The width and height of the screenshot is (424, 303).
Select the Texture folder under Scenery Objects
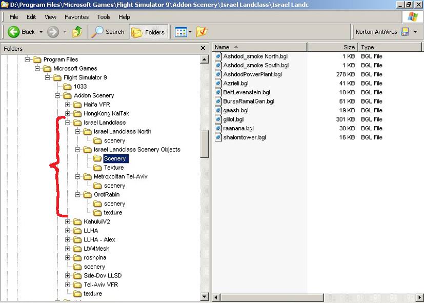[113, 168]
